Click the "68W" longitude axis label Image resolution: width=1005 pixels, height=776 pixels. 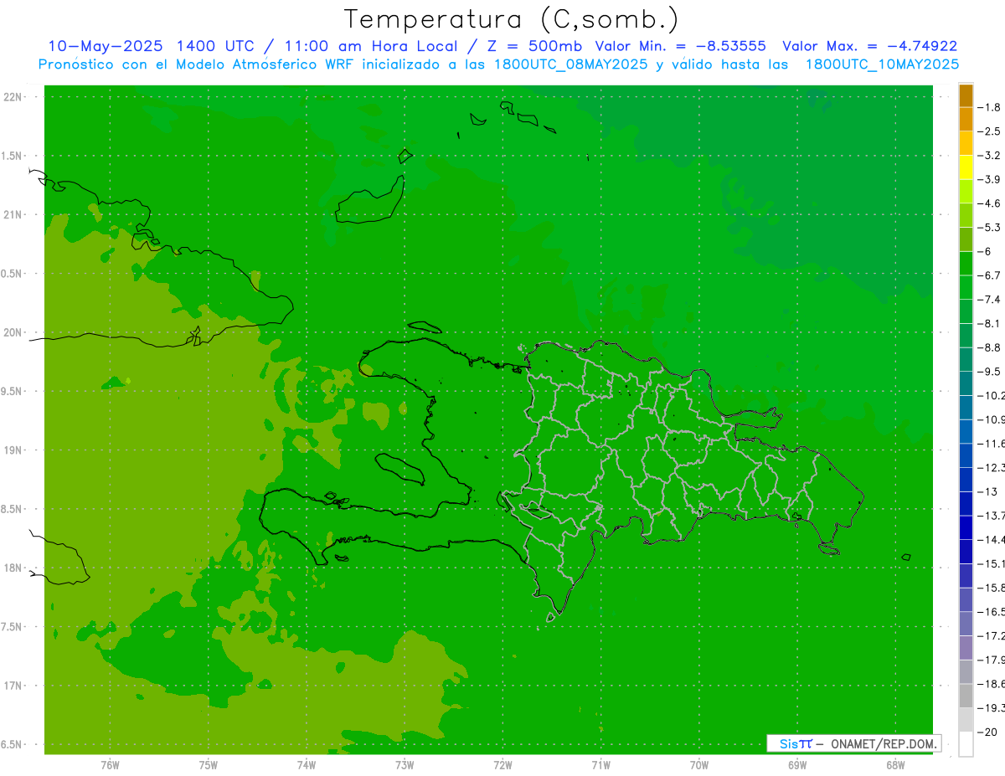click(895, 764)
